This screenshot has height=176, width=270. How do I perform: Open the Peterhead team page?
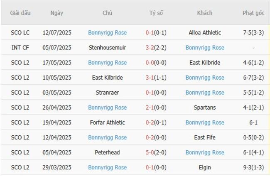click(x=107, y=152)
